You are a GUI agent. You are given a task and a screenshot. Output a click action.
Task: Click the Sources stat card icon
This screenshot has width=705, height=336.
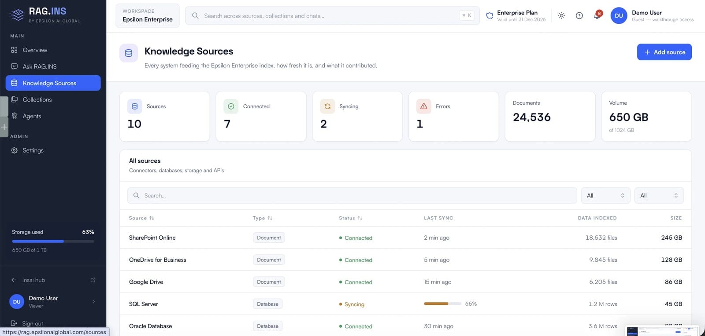135,106
